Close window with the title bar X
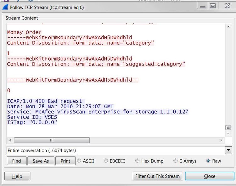236x186 pixels. point(228,6)
